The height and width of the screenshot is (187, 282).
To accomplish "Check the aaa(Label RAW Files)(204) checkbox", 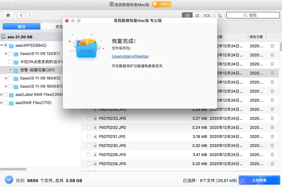I will 6,94.
